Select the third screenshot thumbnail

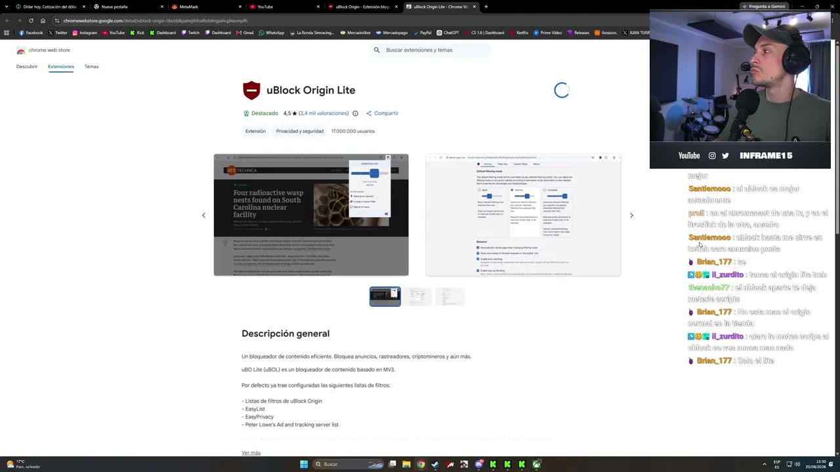[450, 296]
